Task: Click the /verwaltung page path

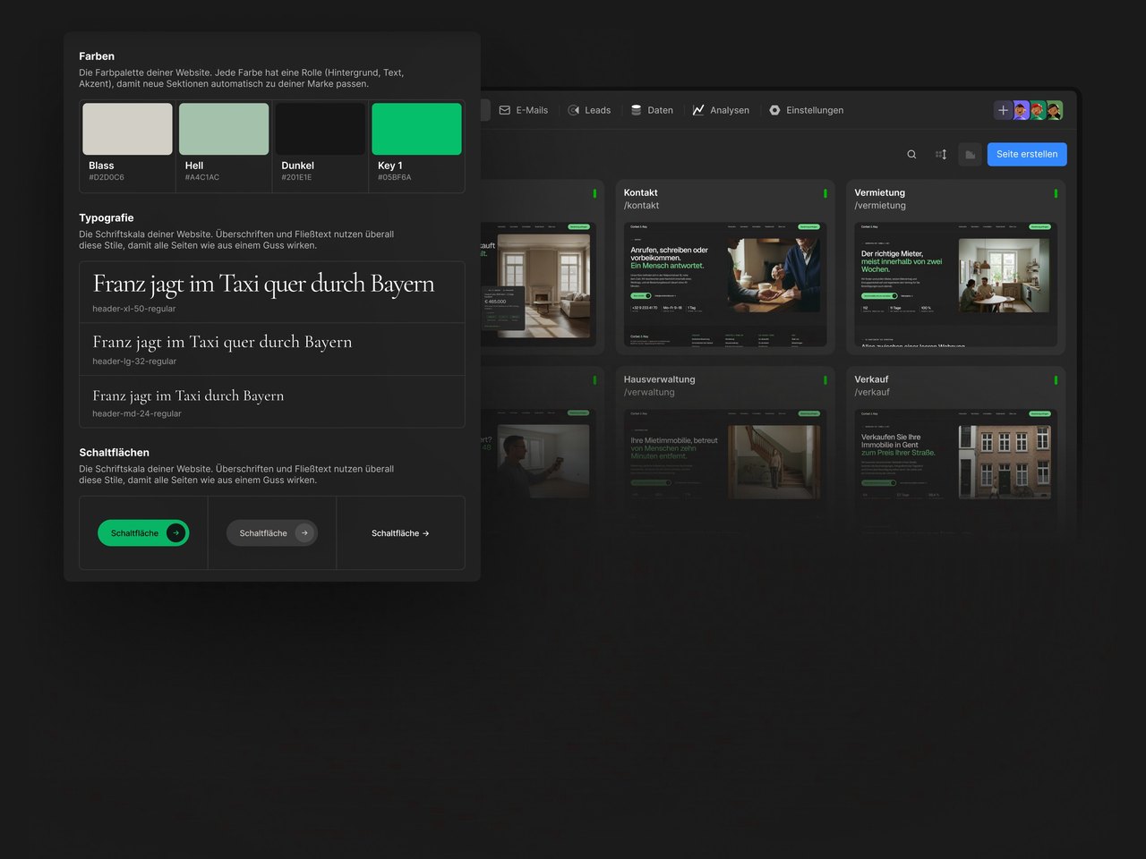Action: (x=649, y=393)
